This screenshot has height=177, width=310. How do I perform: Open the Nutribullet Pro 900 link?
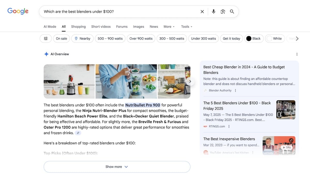click(x=142, y=105)
